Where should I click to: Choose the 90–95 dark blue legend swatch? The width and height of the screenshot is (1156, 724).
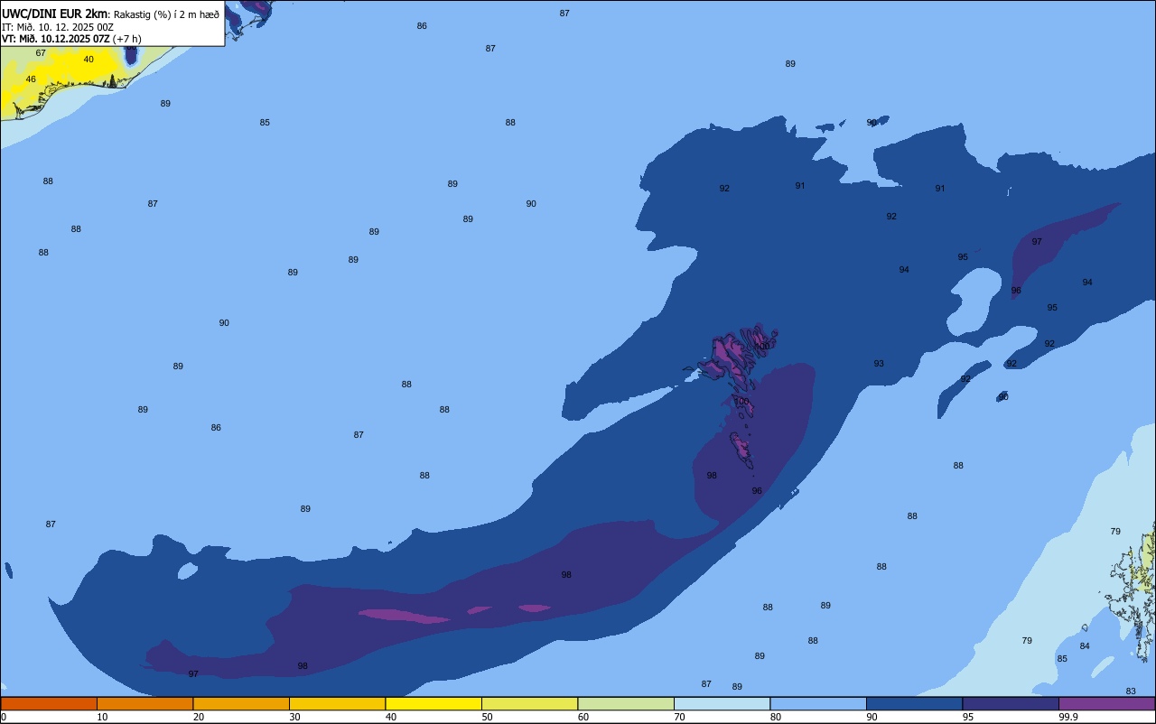click(x=914, y=703)
